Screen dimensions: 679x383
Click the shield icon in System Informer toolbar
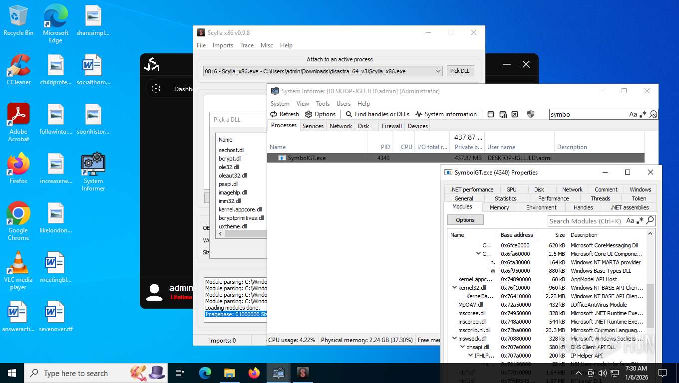tap(531, 114)
